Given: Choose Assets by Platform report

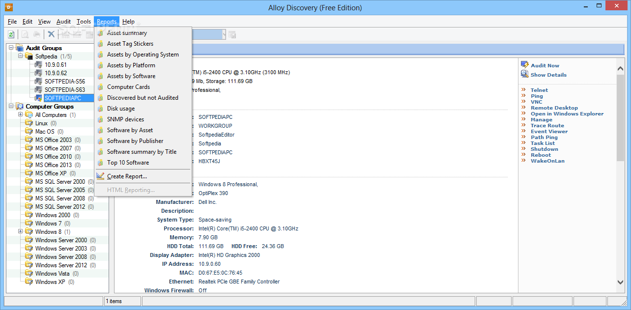Looking at the screenshot, I should [x=143, y=65].
